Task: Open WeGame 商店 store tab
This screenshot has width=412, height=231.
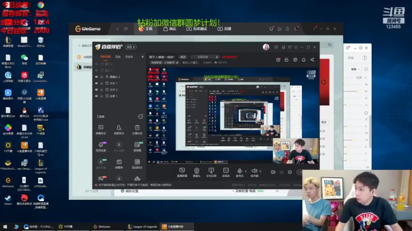Action: pos(170,29)
